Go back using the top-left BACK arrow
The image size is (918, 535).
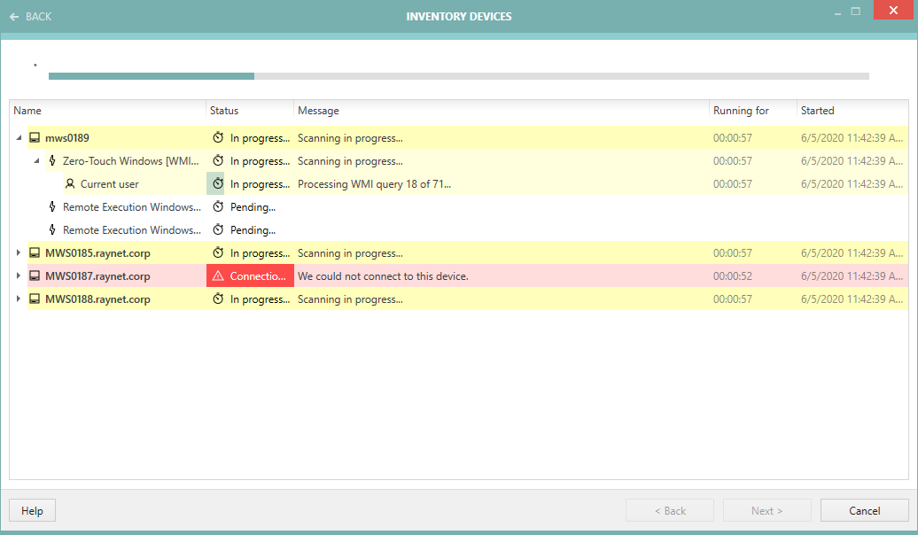(30, 17)
